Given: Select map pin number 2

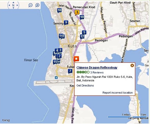Looking at the screenshot, I should (x=59, y=56).
